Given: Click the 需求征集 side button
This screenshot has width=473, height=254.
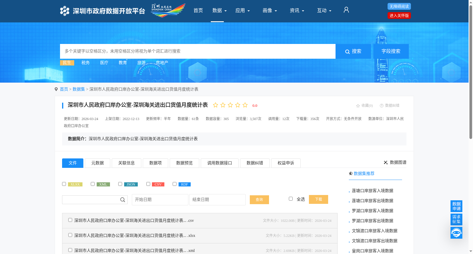Looking at the screenshot, I should [456, 219].
